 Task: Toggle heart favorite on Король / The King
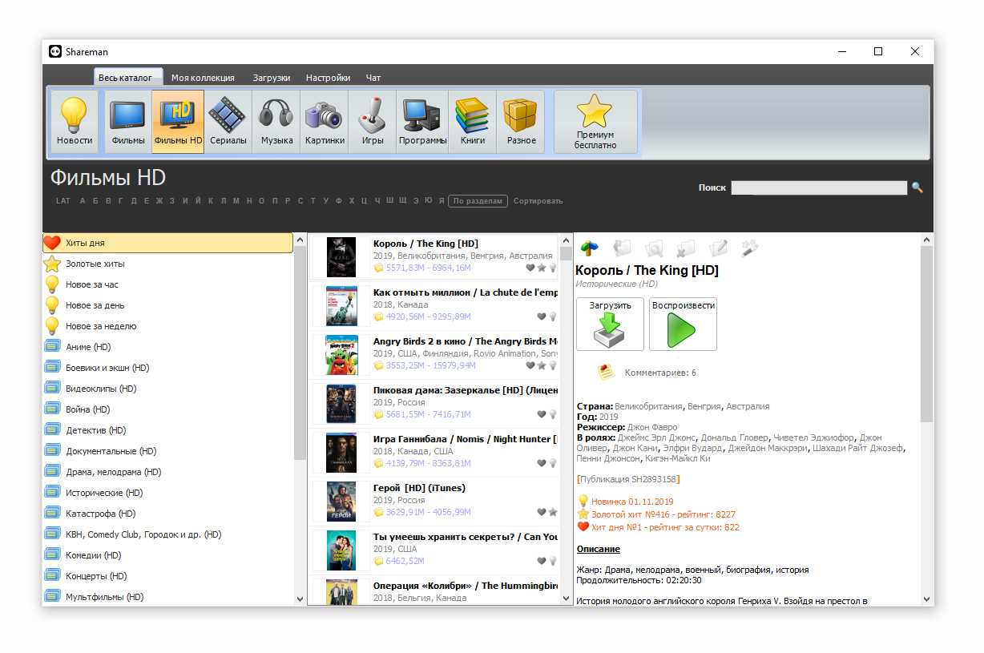pos(530,268)
